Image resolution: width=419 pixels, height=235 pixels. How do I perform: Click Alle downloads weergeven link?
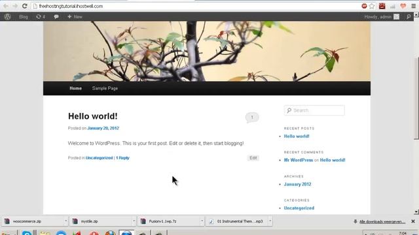tap(382, 222)
